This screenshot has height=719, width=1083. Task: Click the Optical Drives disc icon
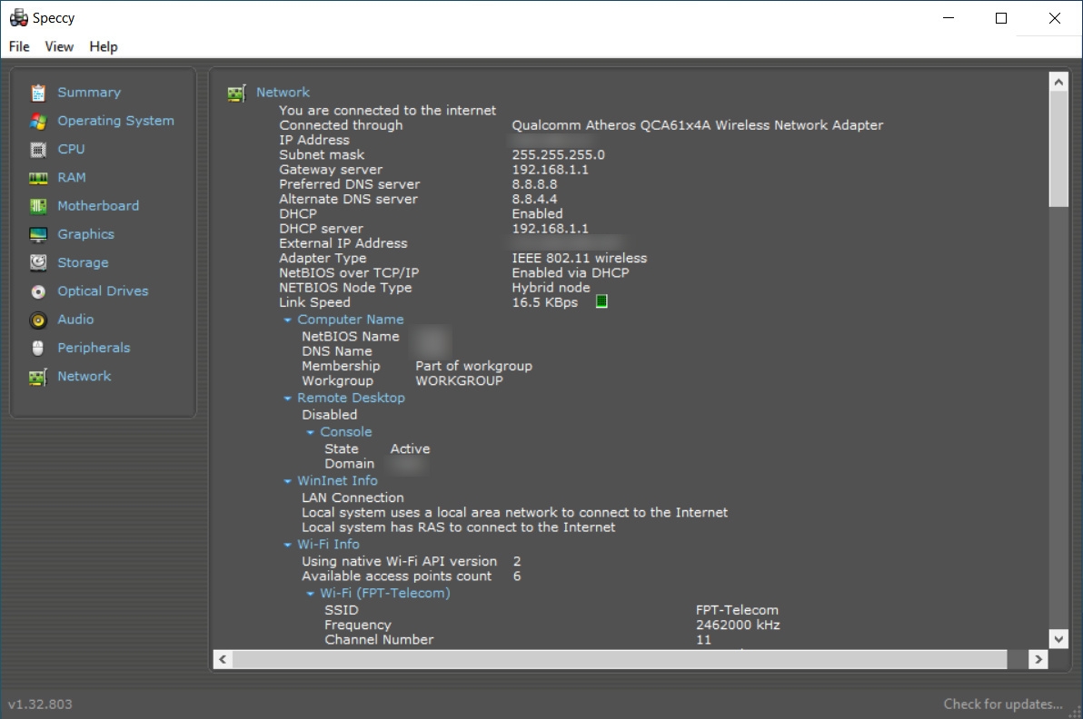[x=38, y=292]
